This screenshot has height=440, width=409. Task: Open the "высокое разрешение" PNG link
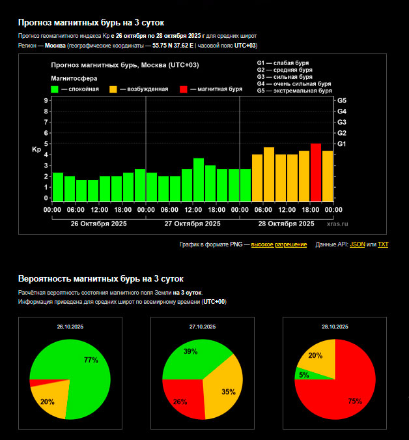point(279,244)
